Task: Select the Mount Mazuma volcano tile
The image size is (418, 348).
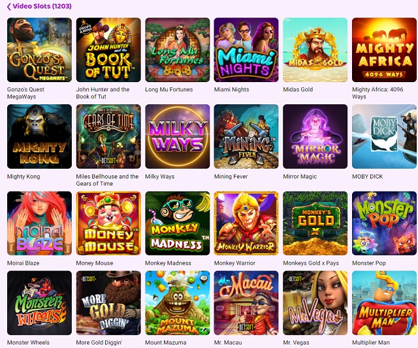Action: 178,303
